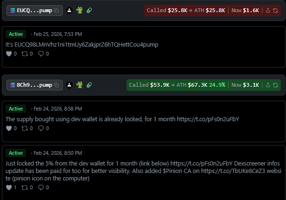Open the triangle-logo icon beside 8Ch9...pump
Viewport: 286px width, 200px height.
click(x=69, y=85)
